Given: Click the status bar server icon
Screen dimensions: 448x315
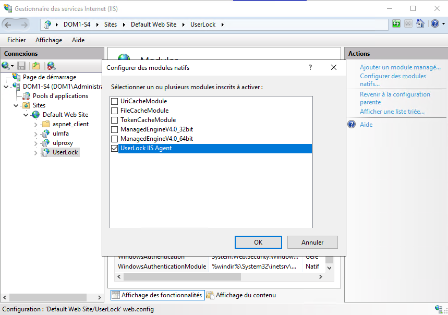Looking at the screenshot, I should (x=439, y=309).
